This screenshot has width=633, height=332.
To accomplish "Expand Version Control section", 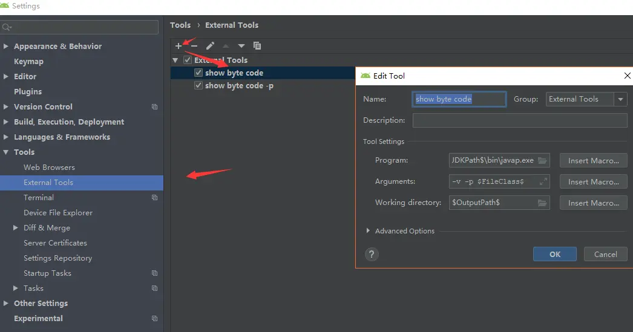I will coord(5,107).
